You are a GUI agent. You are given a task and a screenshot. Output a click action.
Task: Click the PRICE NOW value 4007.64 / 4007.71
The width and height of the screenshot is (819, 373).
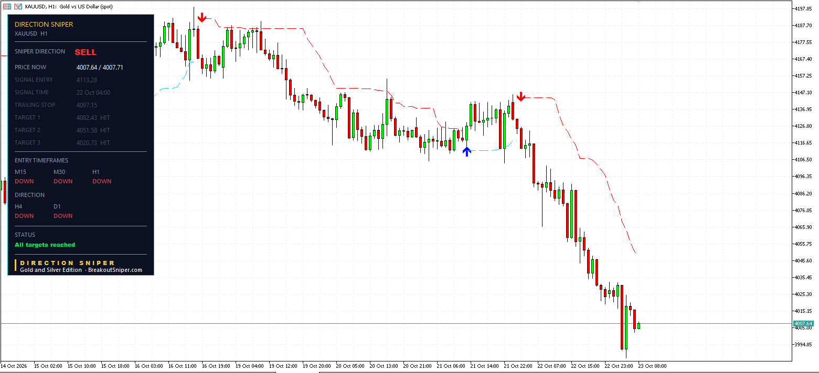tap(100, 68)
